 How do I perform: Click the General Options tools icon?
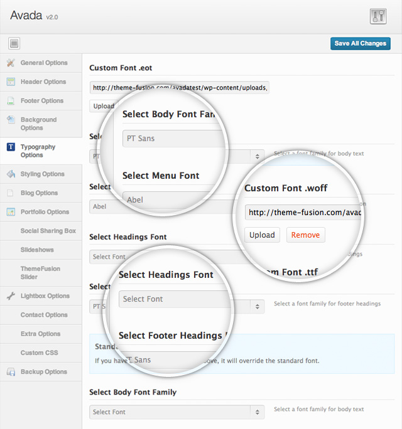click(x=11, y=63)
